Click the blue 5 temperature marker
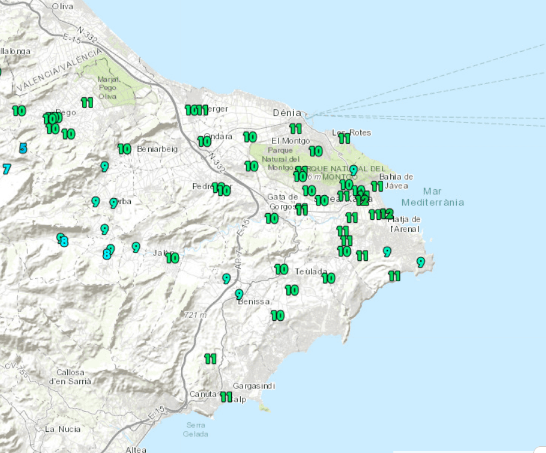The height and width of the screenshot is (453, 546). point(23,148)
